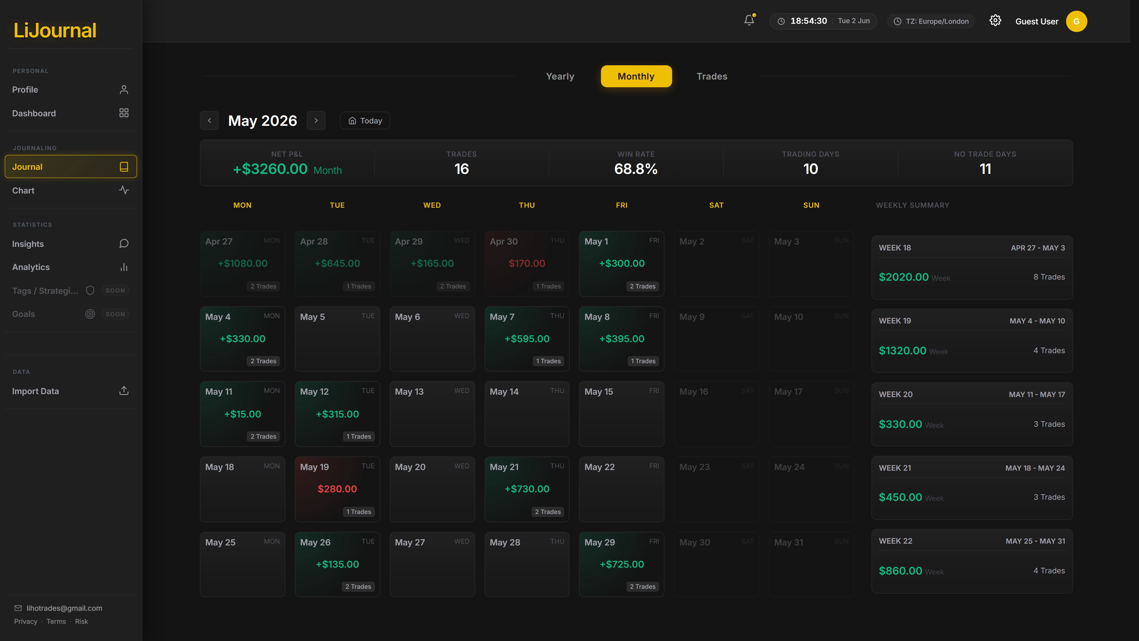Click the +$3260.00 net P&L value

pos(270,169)
